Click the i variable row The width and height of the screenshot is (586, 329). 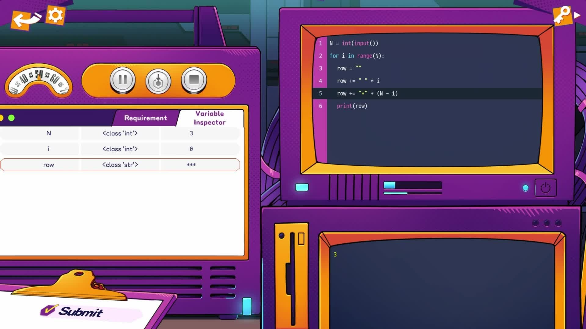[x=120, y=149]
